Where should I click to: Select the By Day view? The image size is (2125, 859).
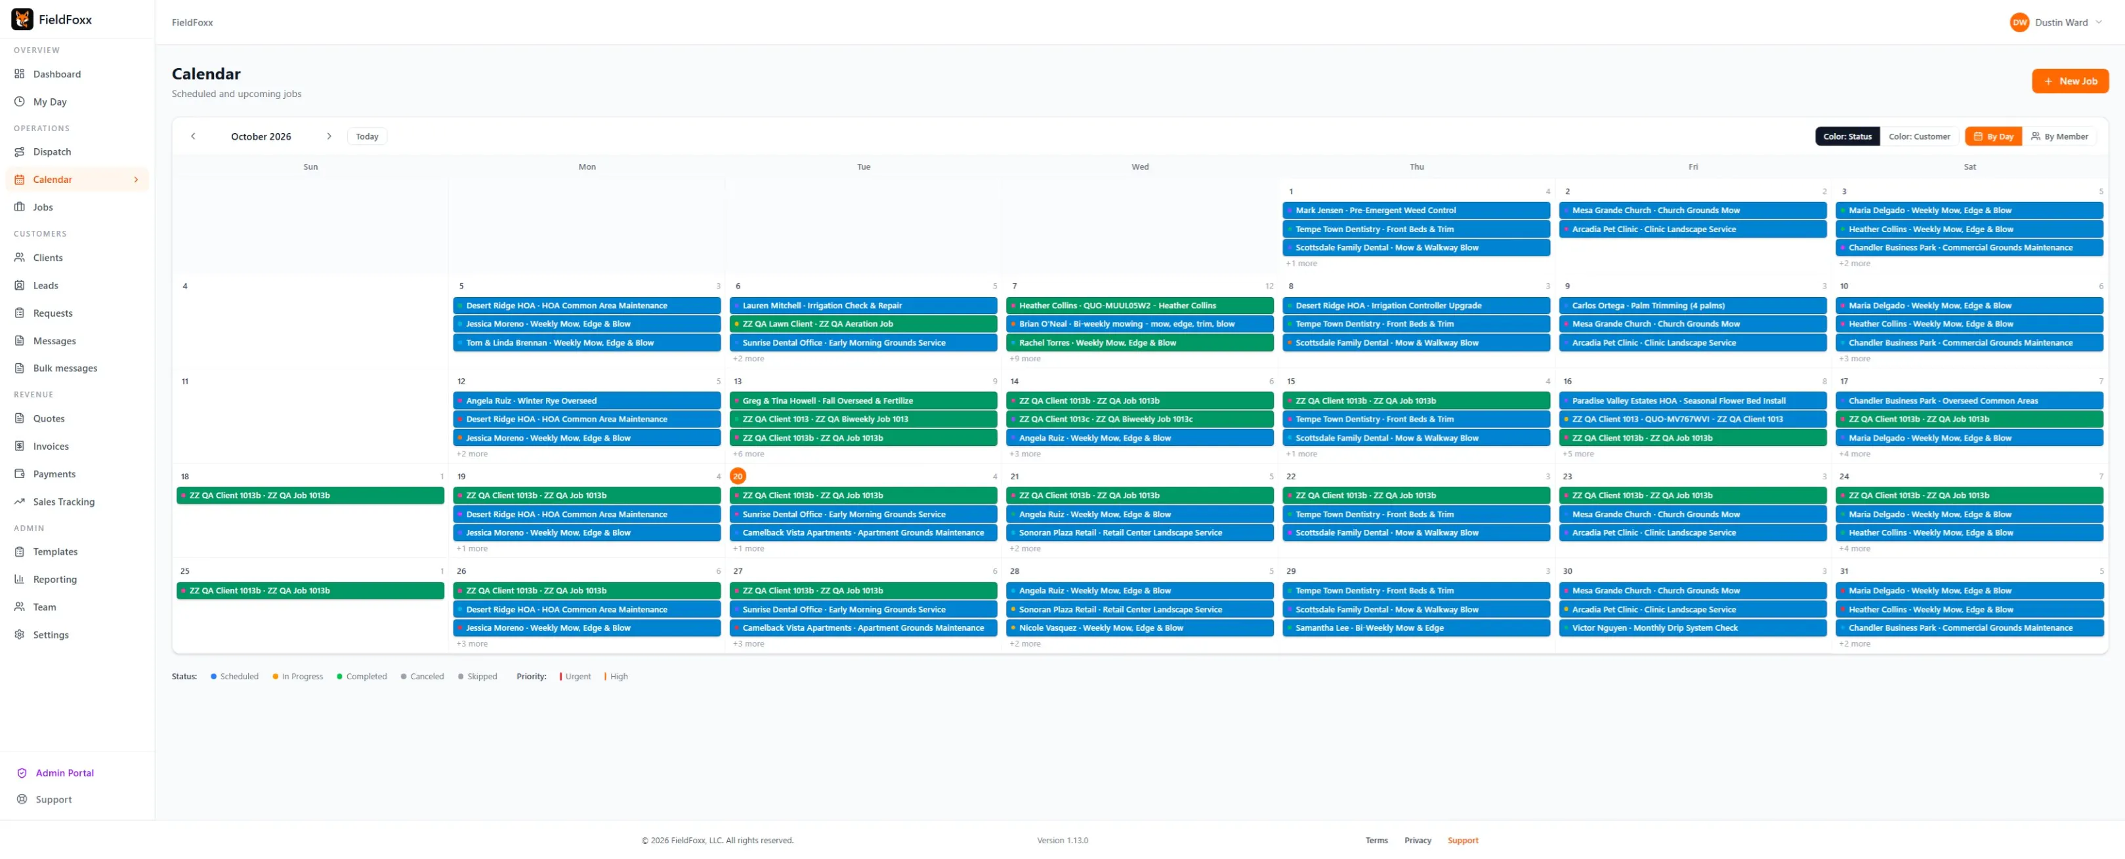[1993, 137]
